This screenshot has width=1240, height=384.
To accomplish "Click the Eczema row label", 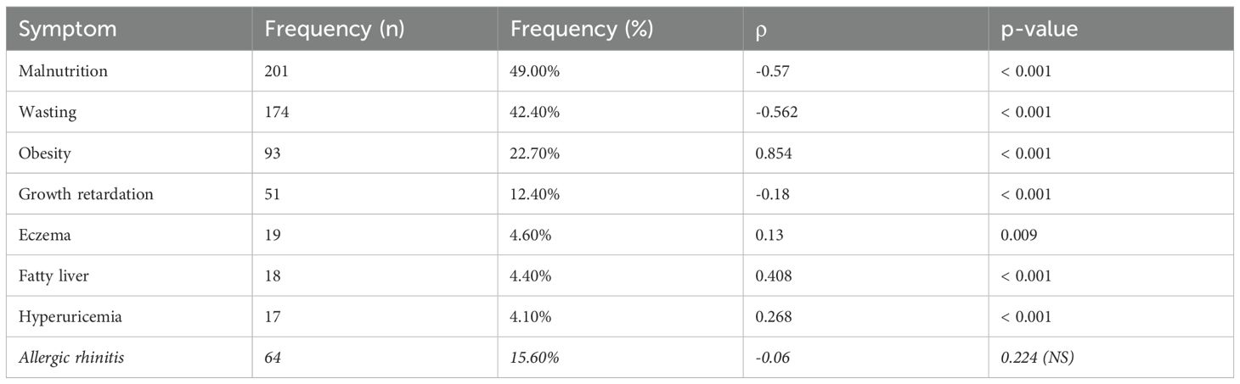I will point(43,235).
